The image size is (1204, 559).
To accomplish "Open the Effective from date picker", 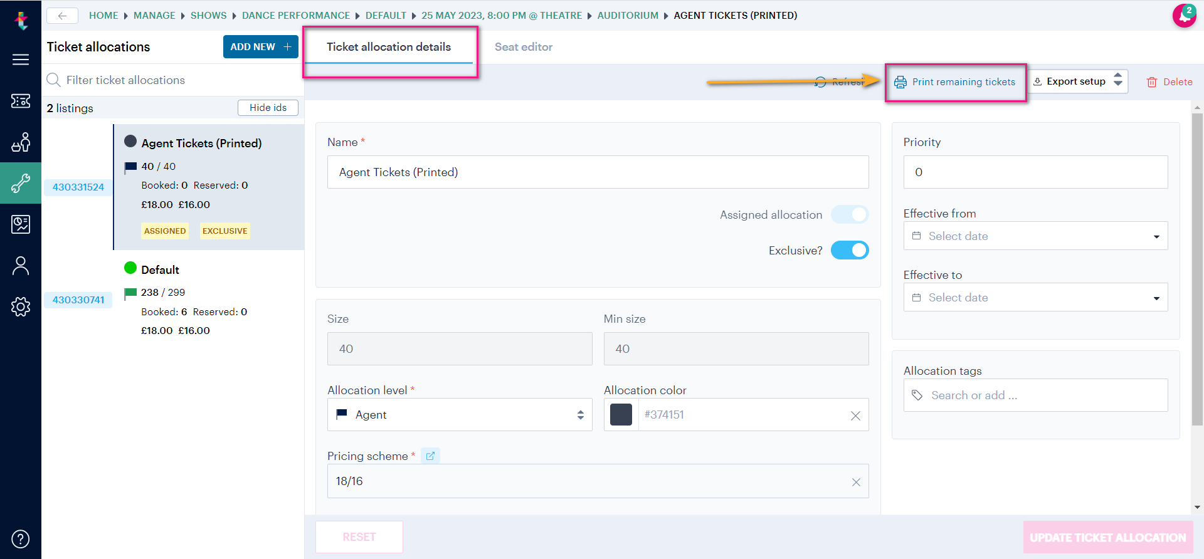I will point(1035,236).
